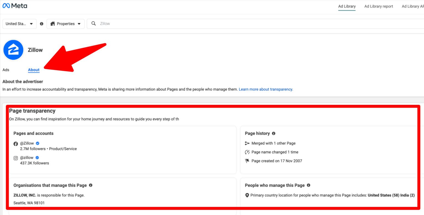
Task: Click the merged Page icon in Page history
Action: point(247,143)
